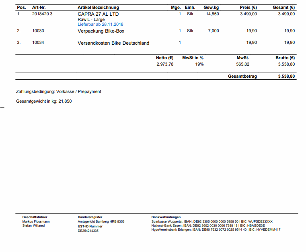Click Versandkosten Bike Deutschland description
This screenshot has height=252, width=306.
pos(113,43)
